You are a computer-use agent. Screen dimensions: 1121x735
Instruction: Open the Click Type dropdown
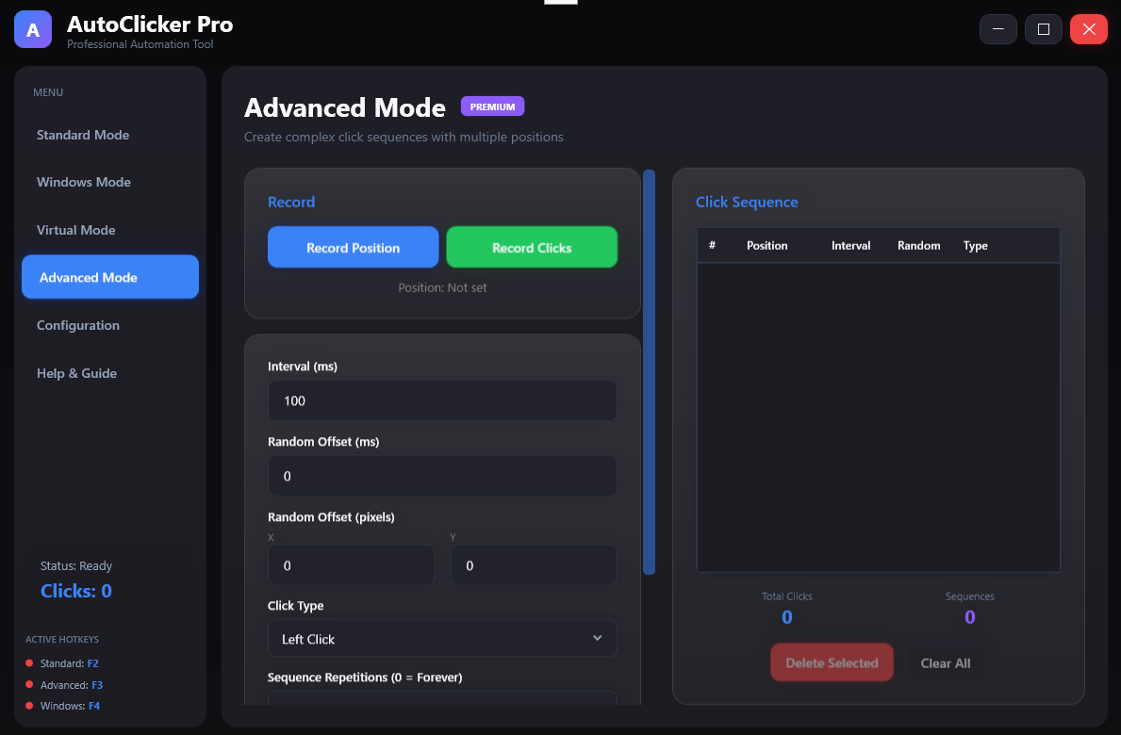click(x=442, y=638)
